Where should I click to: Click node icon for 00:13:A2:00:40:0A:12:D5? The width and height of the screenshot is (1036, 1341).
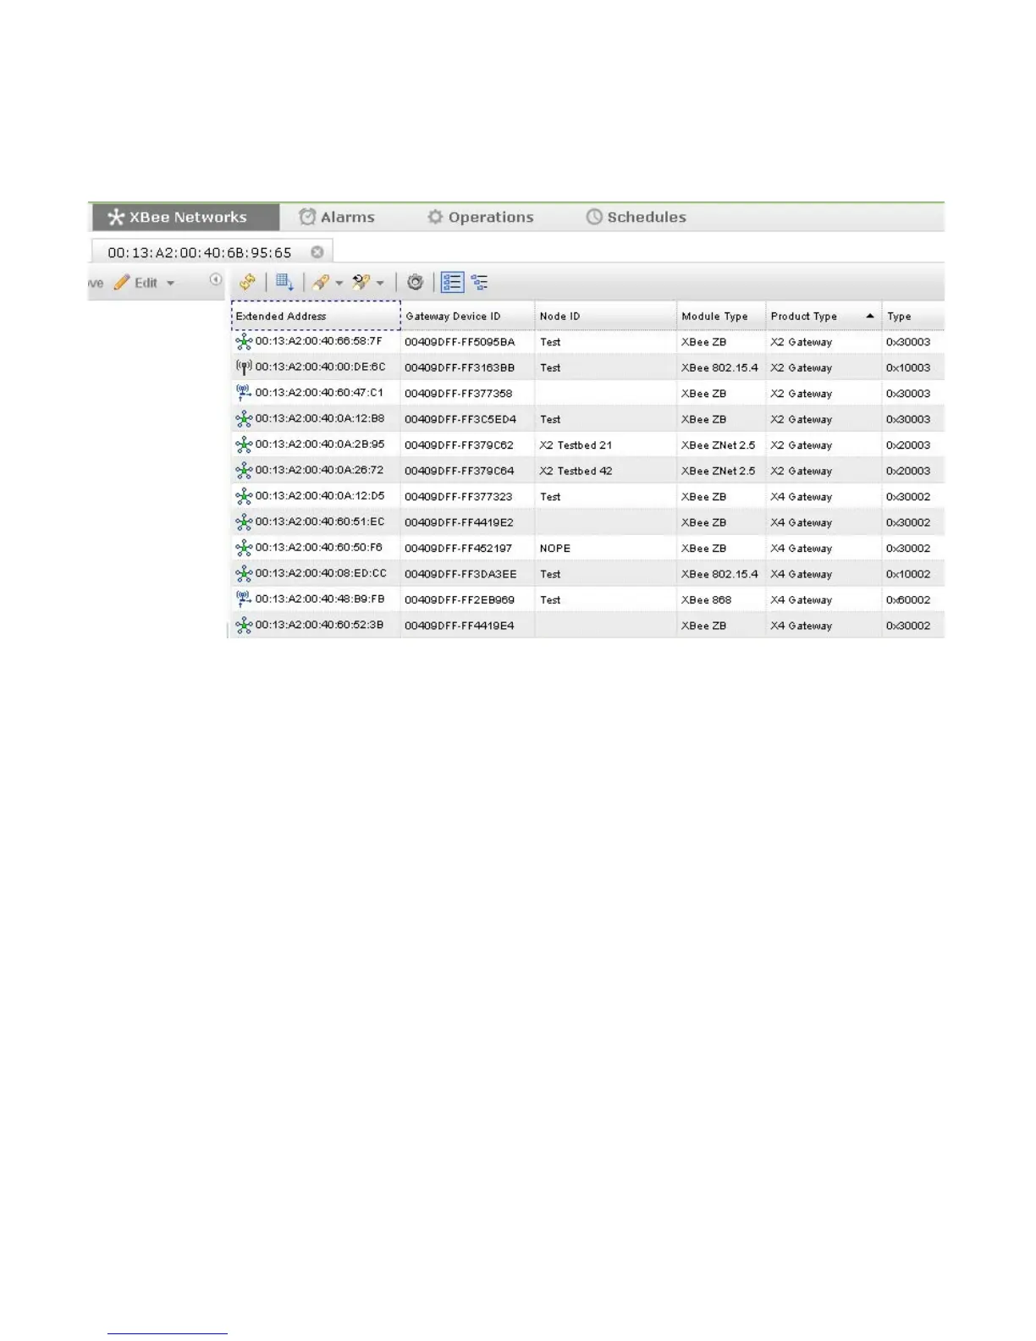pos(244,496)
